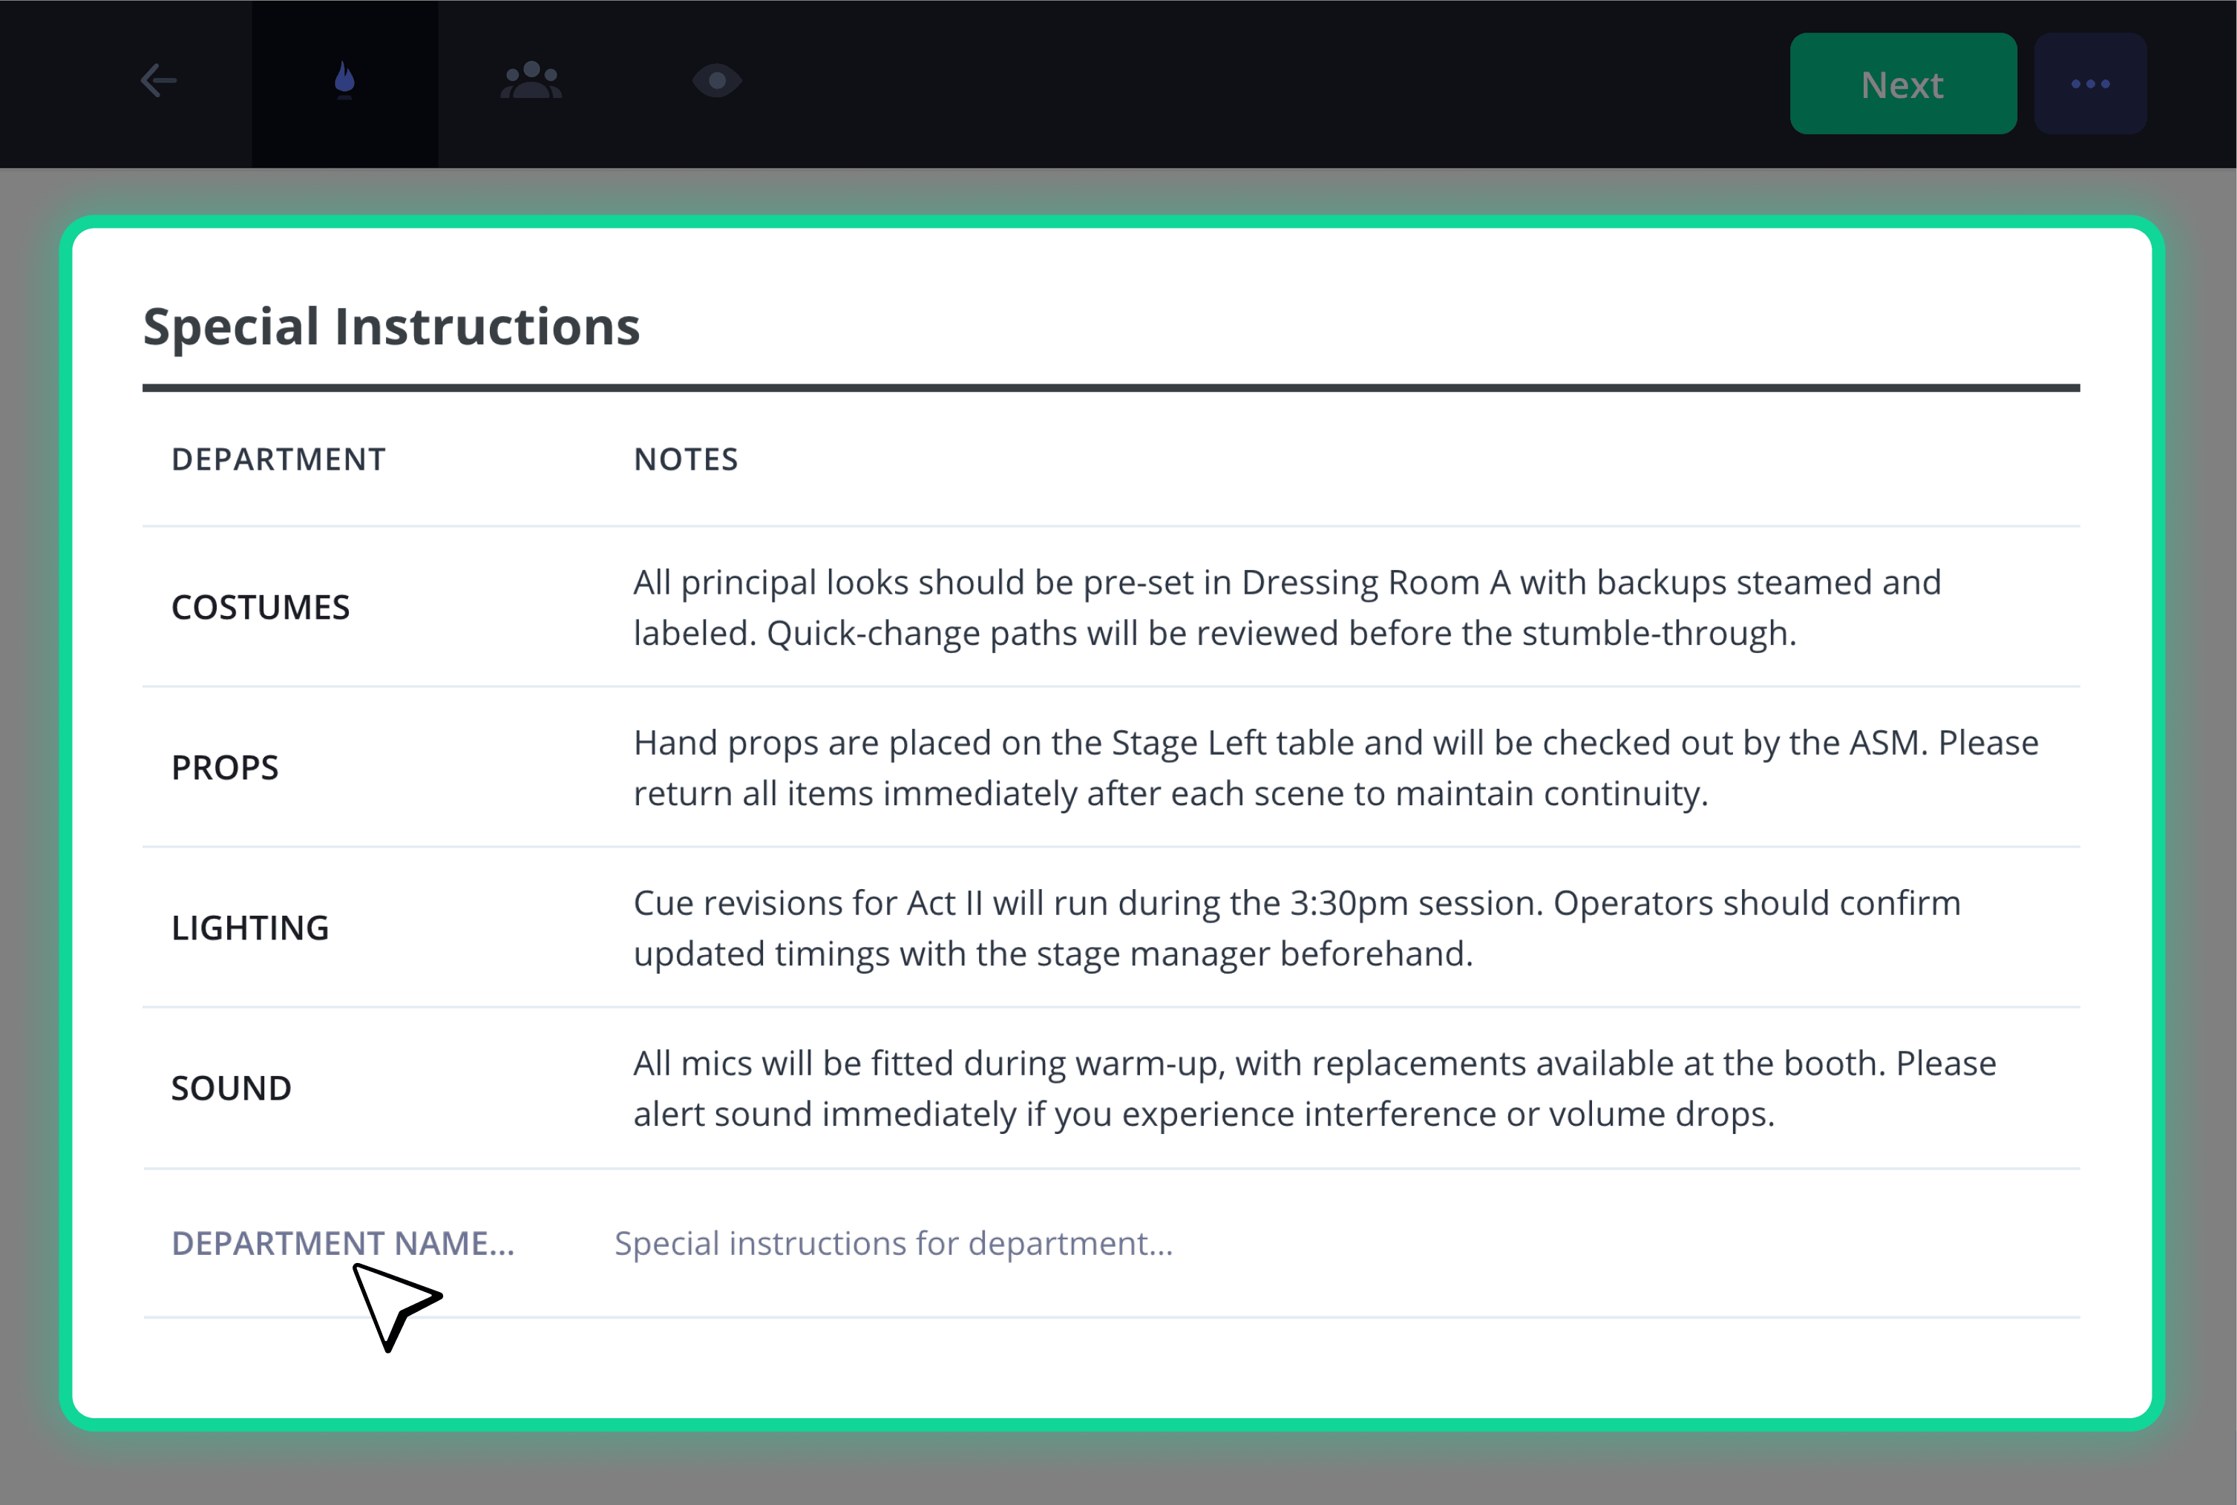This screenshot has width=2237, height=1505.
Task: Open the three-dots more options menu
Action: click(x=2089, y=84)
